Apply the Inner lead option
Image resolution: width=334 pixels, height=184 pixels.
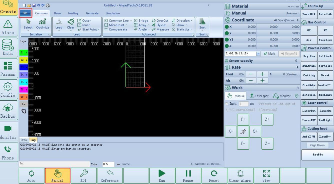coord(84,25)
